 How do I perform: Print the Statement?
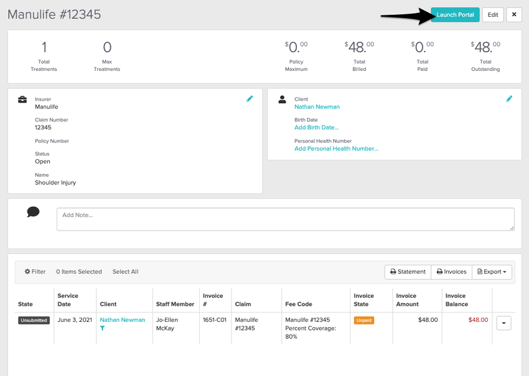click(x=408, y=272)
